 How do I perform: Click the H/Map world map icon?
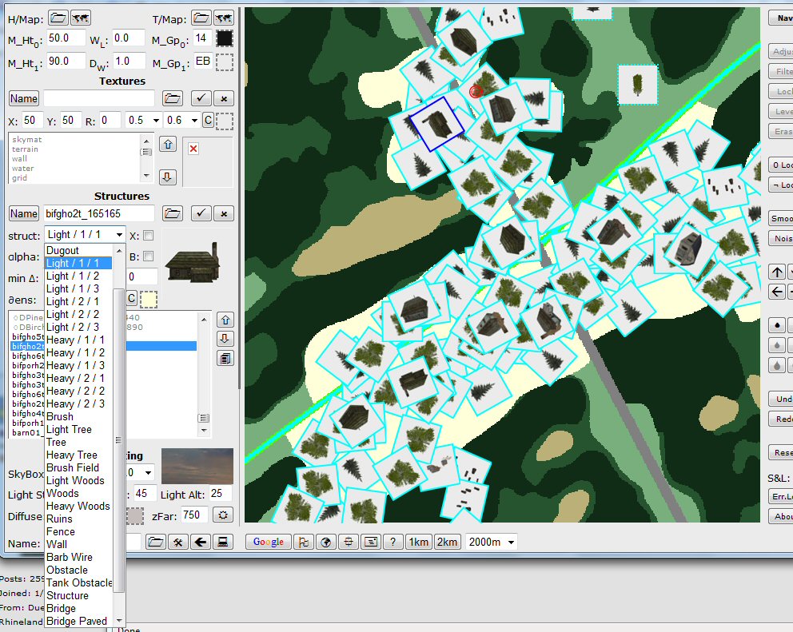(x=81, y=18)
